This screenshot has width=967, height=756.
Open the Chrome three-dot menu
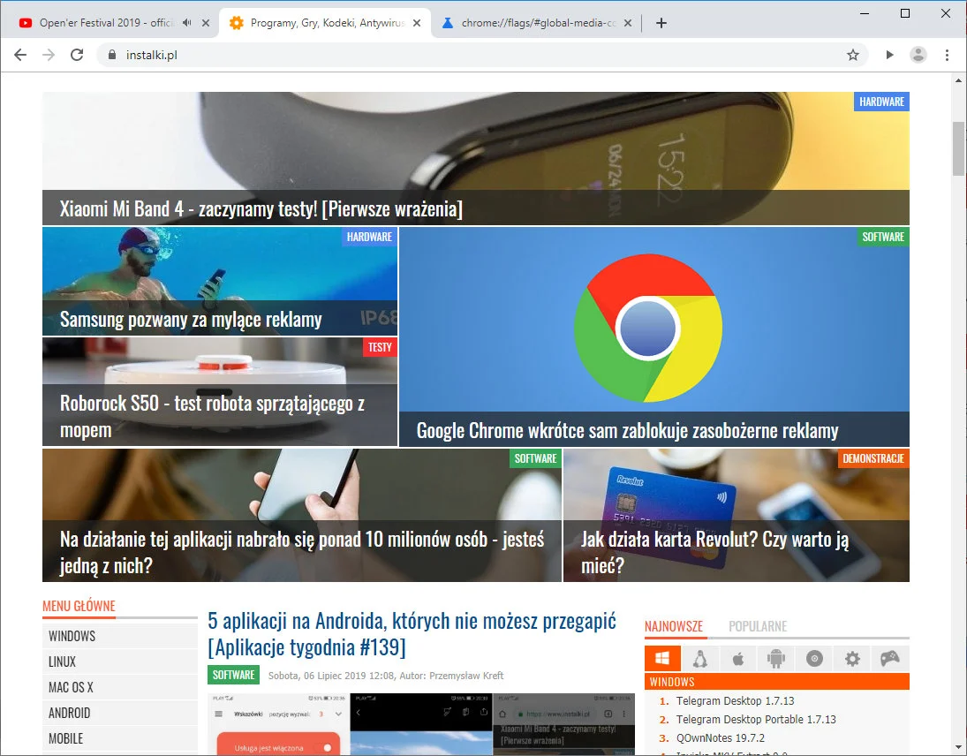coord(947,55)
